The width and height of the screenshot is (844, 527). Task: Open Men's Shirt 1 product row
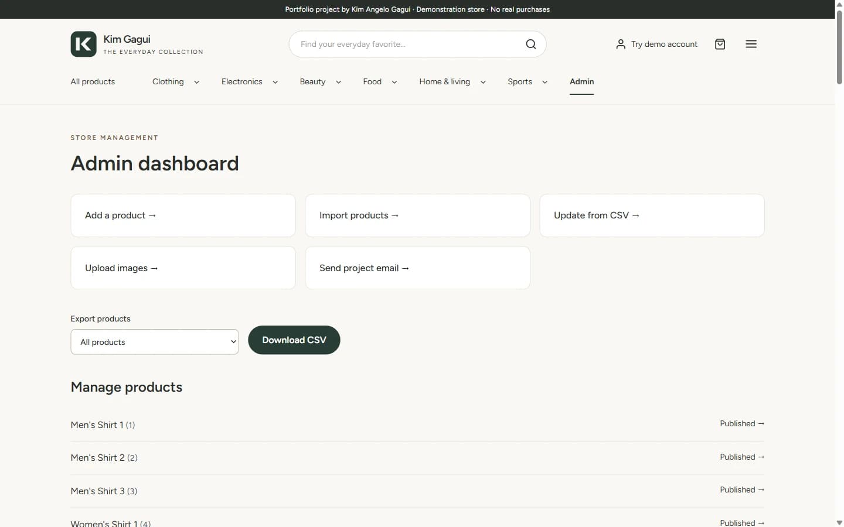[417, 425]
